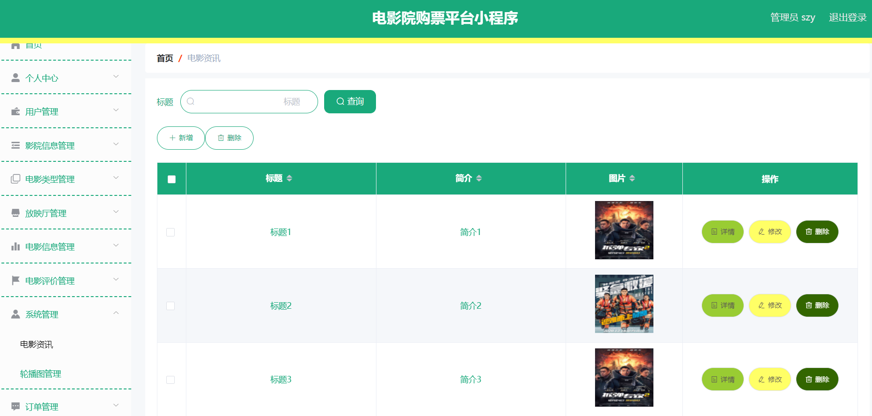Click the shop icon beside 放映厅管理
Screen dimensions: 872x416
pyautogui.click(x=15, y=213)
